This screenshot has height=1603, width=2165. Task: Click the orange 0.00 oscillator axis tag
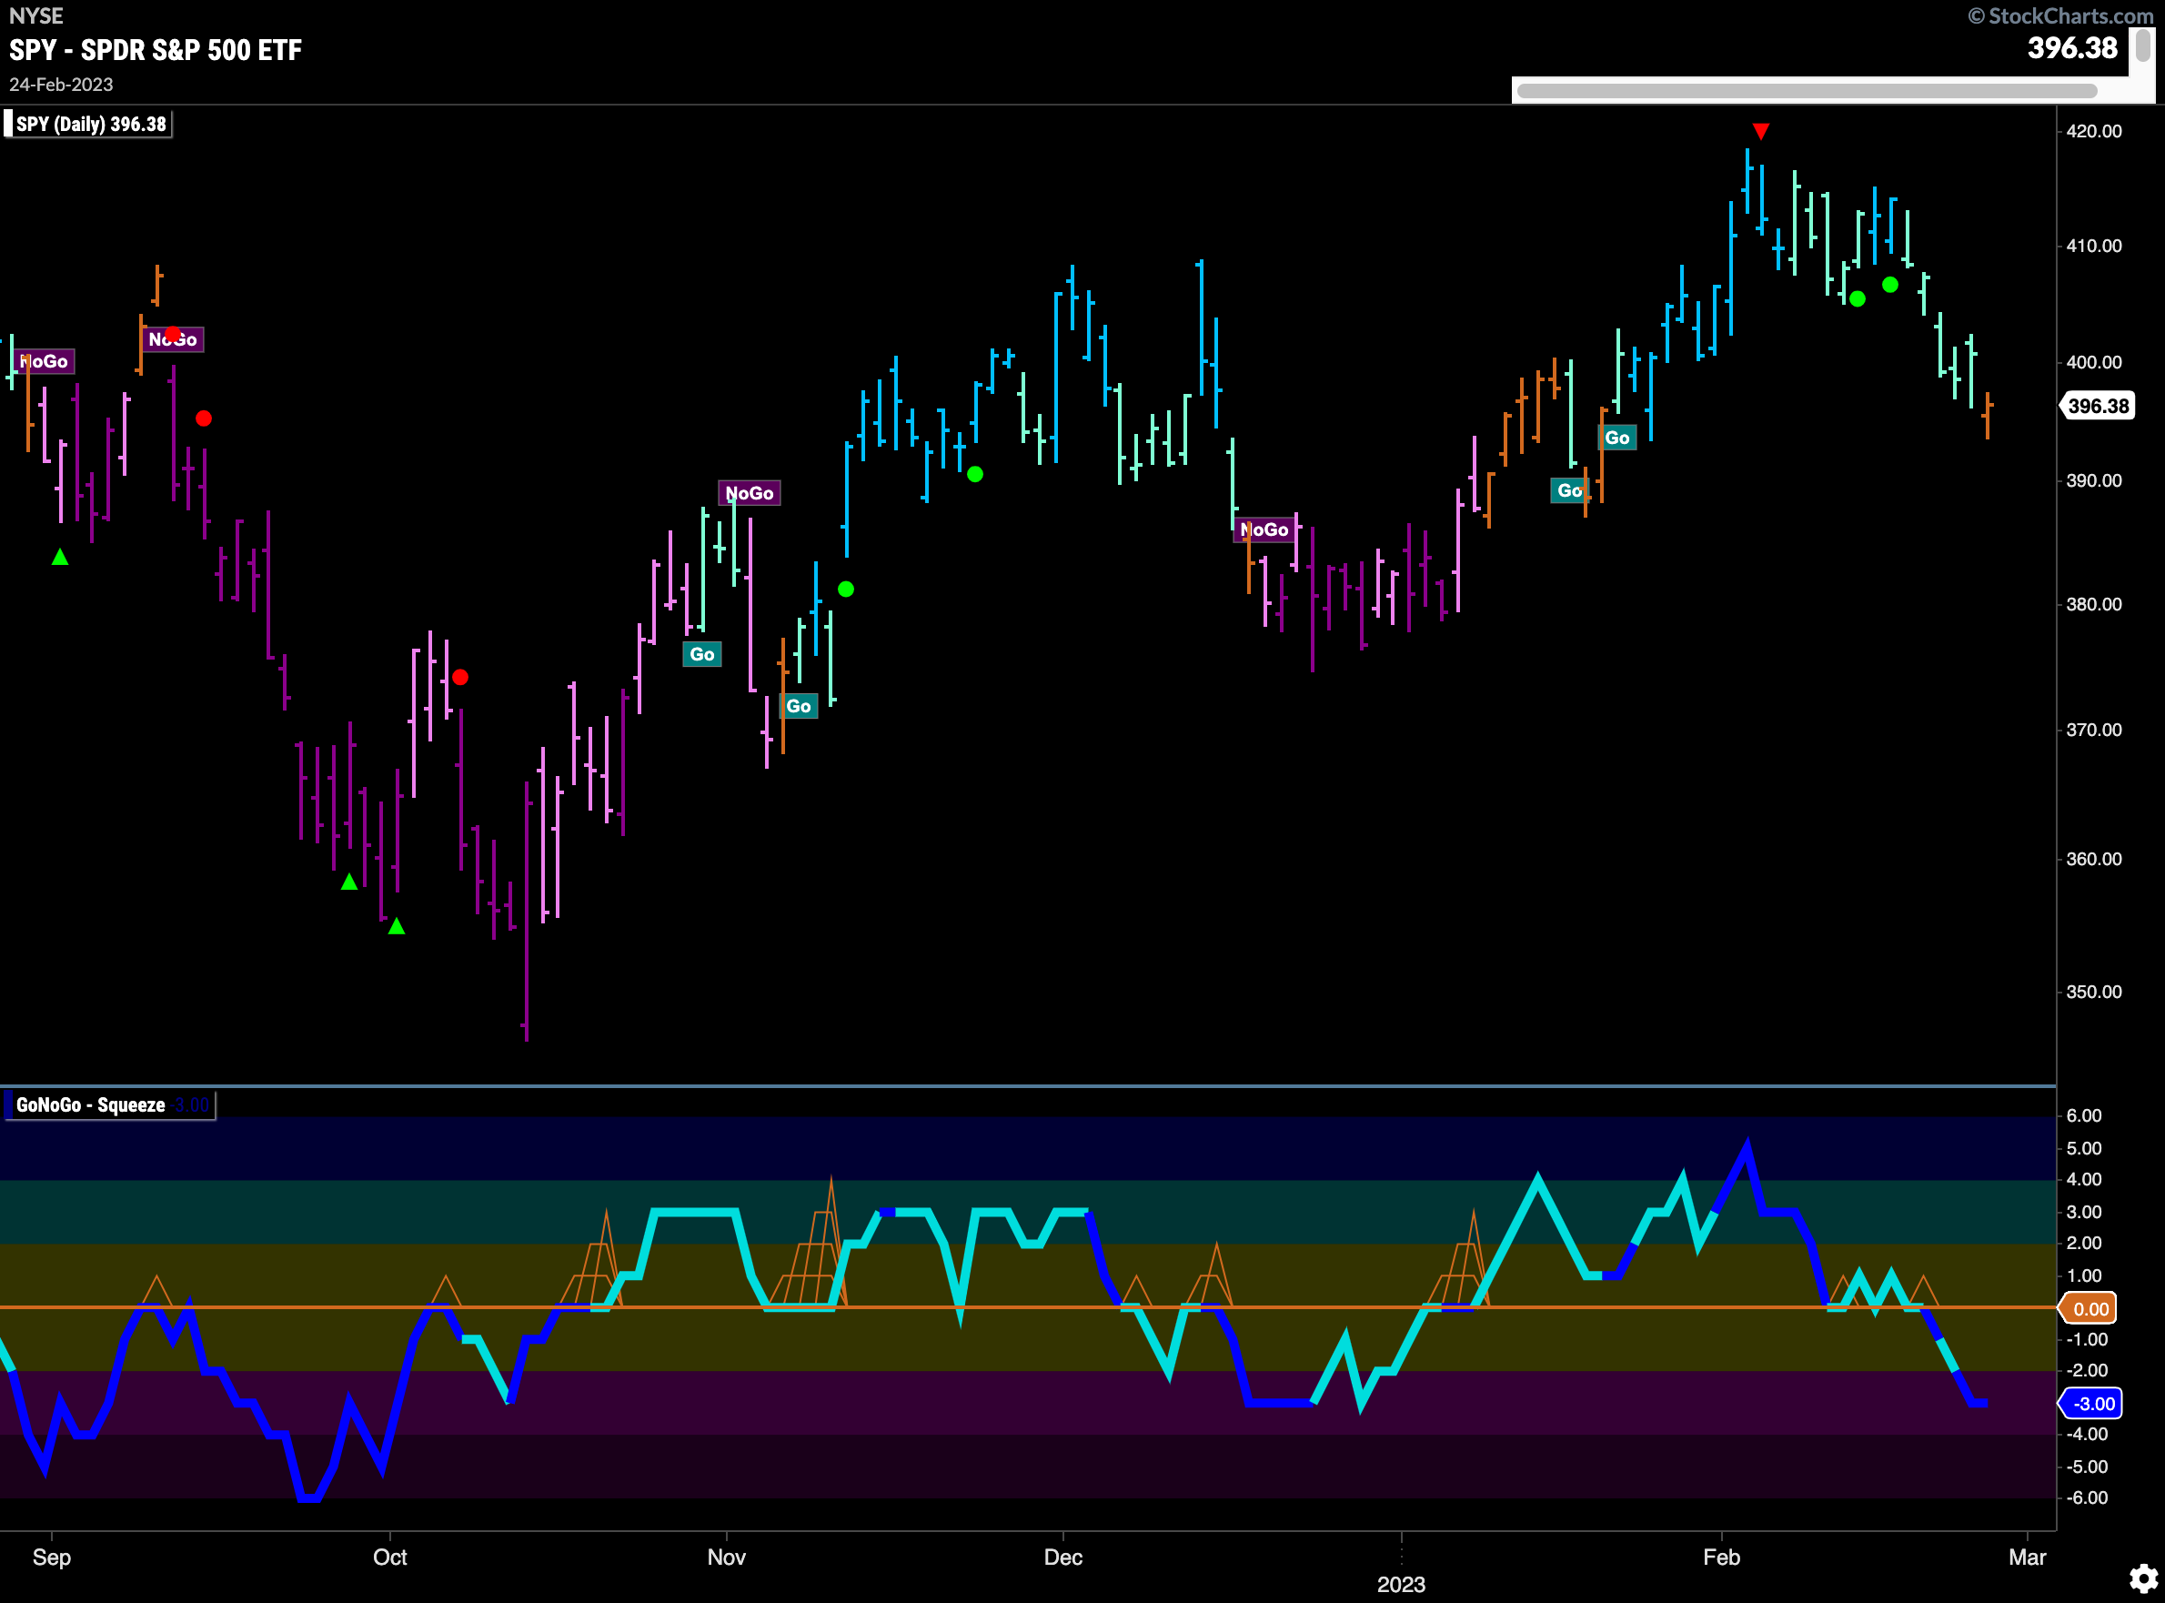pos(2089,1309)
